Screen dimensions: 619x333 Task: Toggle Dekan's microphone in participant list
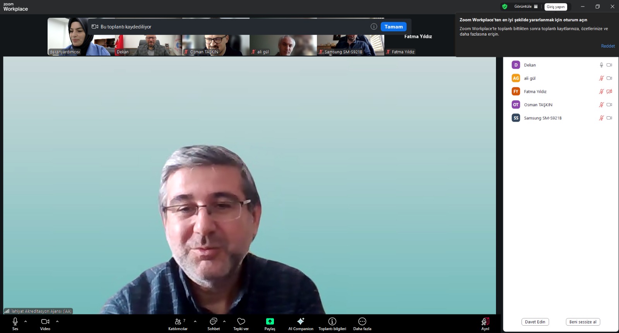click(x=601, y=65)
